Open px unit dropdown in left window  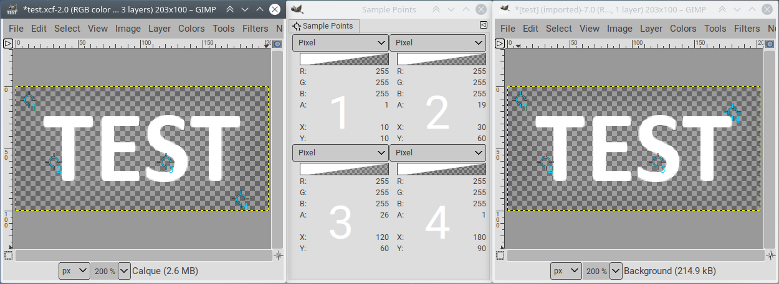click(74, 271)
